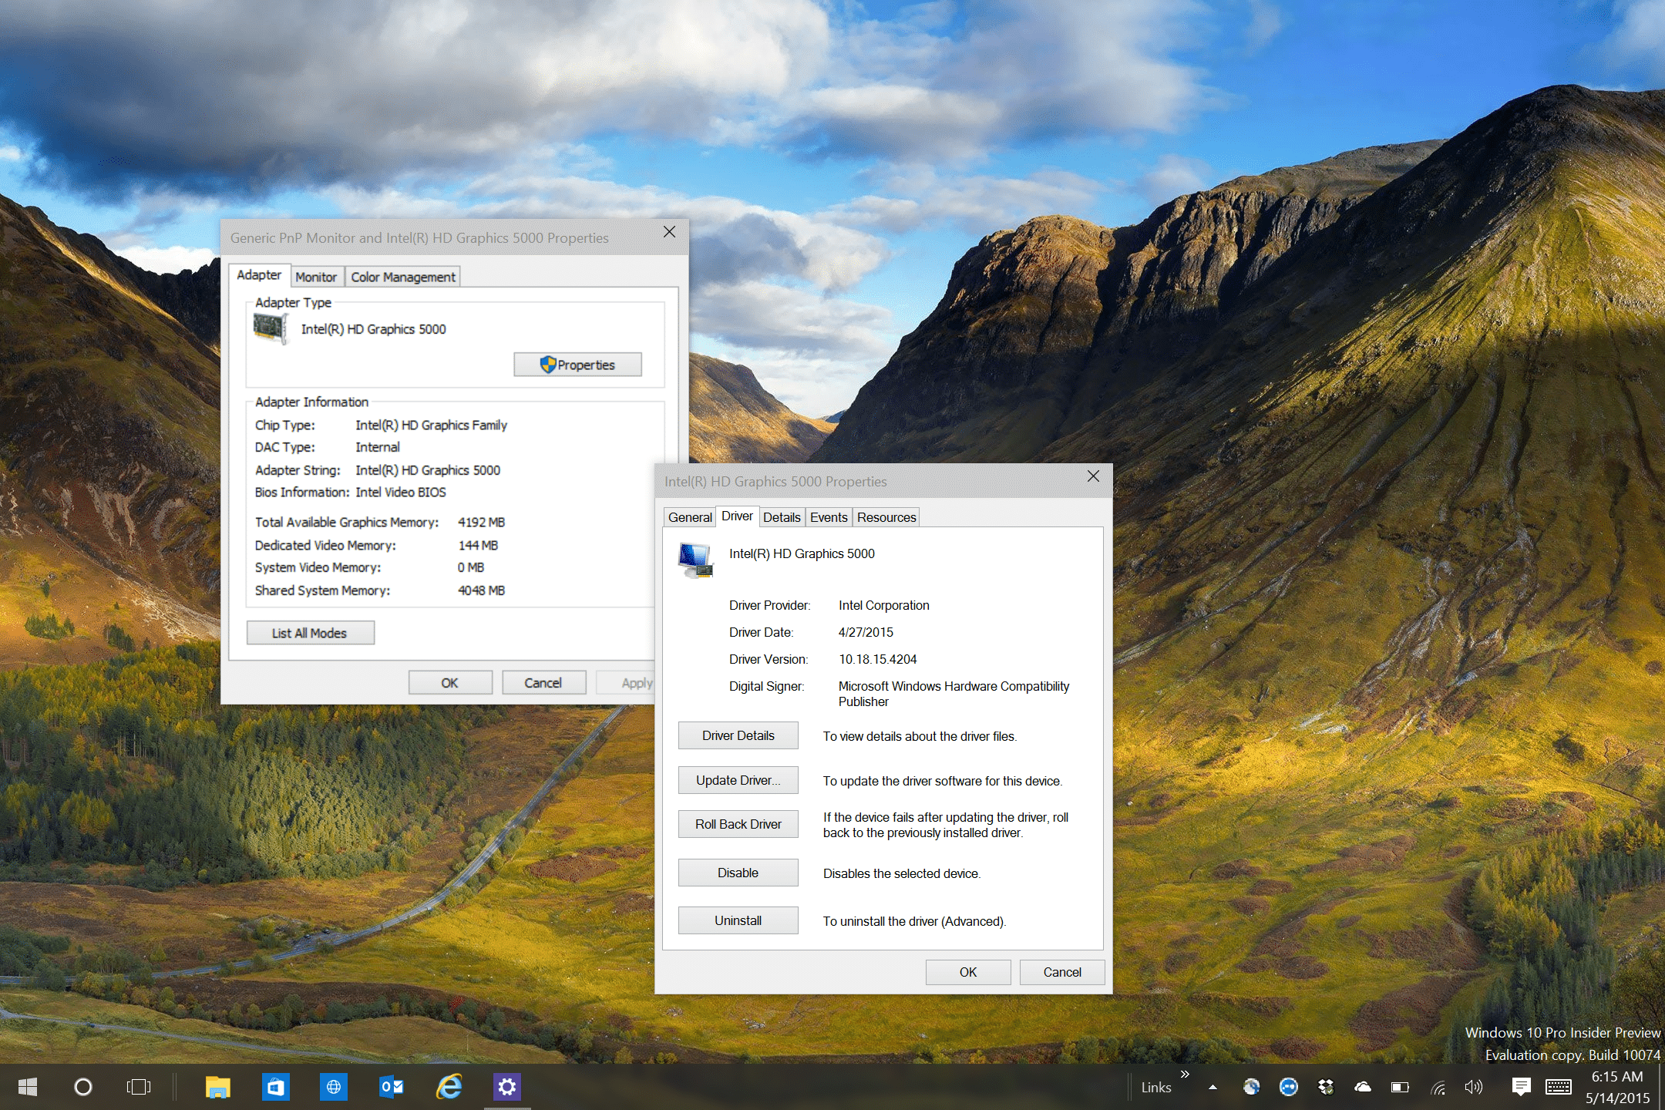Click the 144 MB dedicated video memory value
Screen dimensions: 1665x1110
pyautogui.click(x=478, y=545)
